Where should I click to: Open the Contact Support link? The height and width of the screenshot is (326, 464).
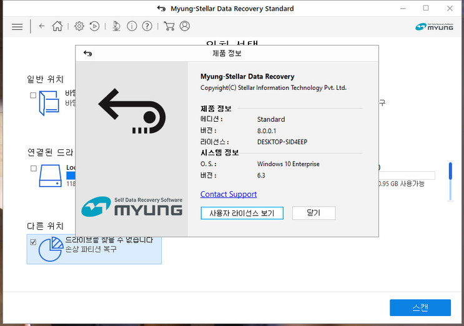pos(229,194)
